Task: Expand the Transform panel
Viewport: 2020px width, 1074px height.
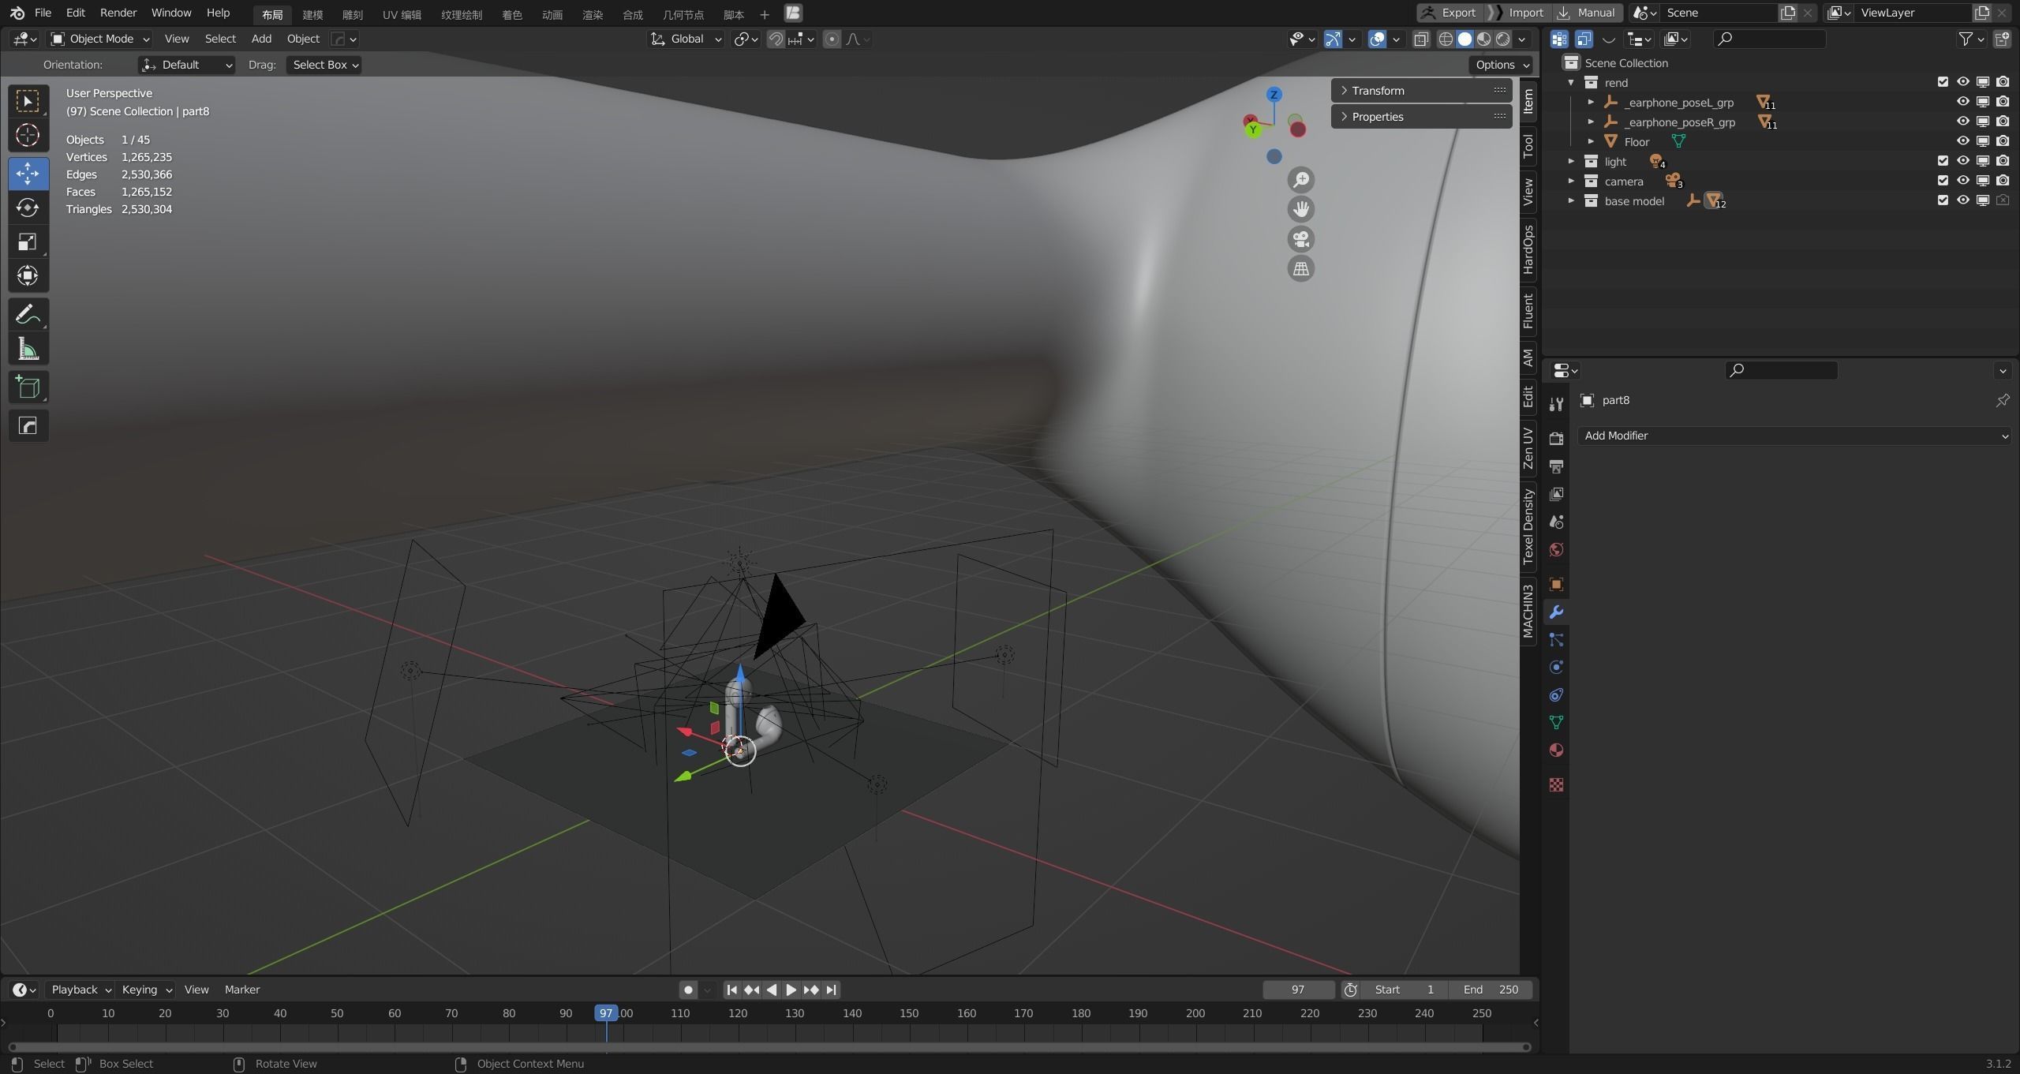Action: (1377, 91)
